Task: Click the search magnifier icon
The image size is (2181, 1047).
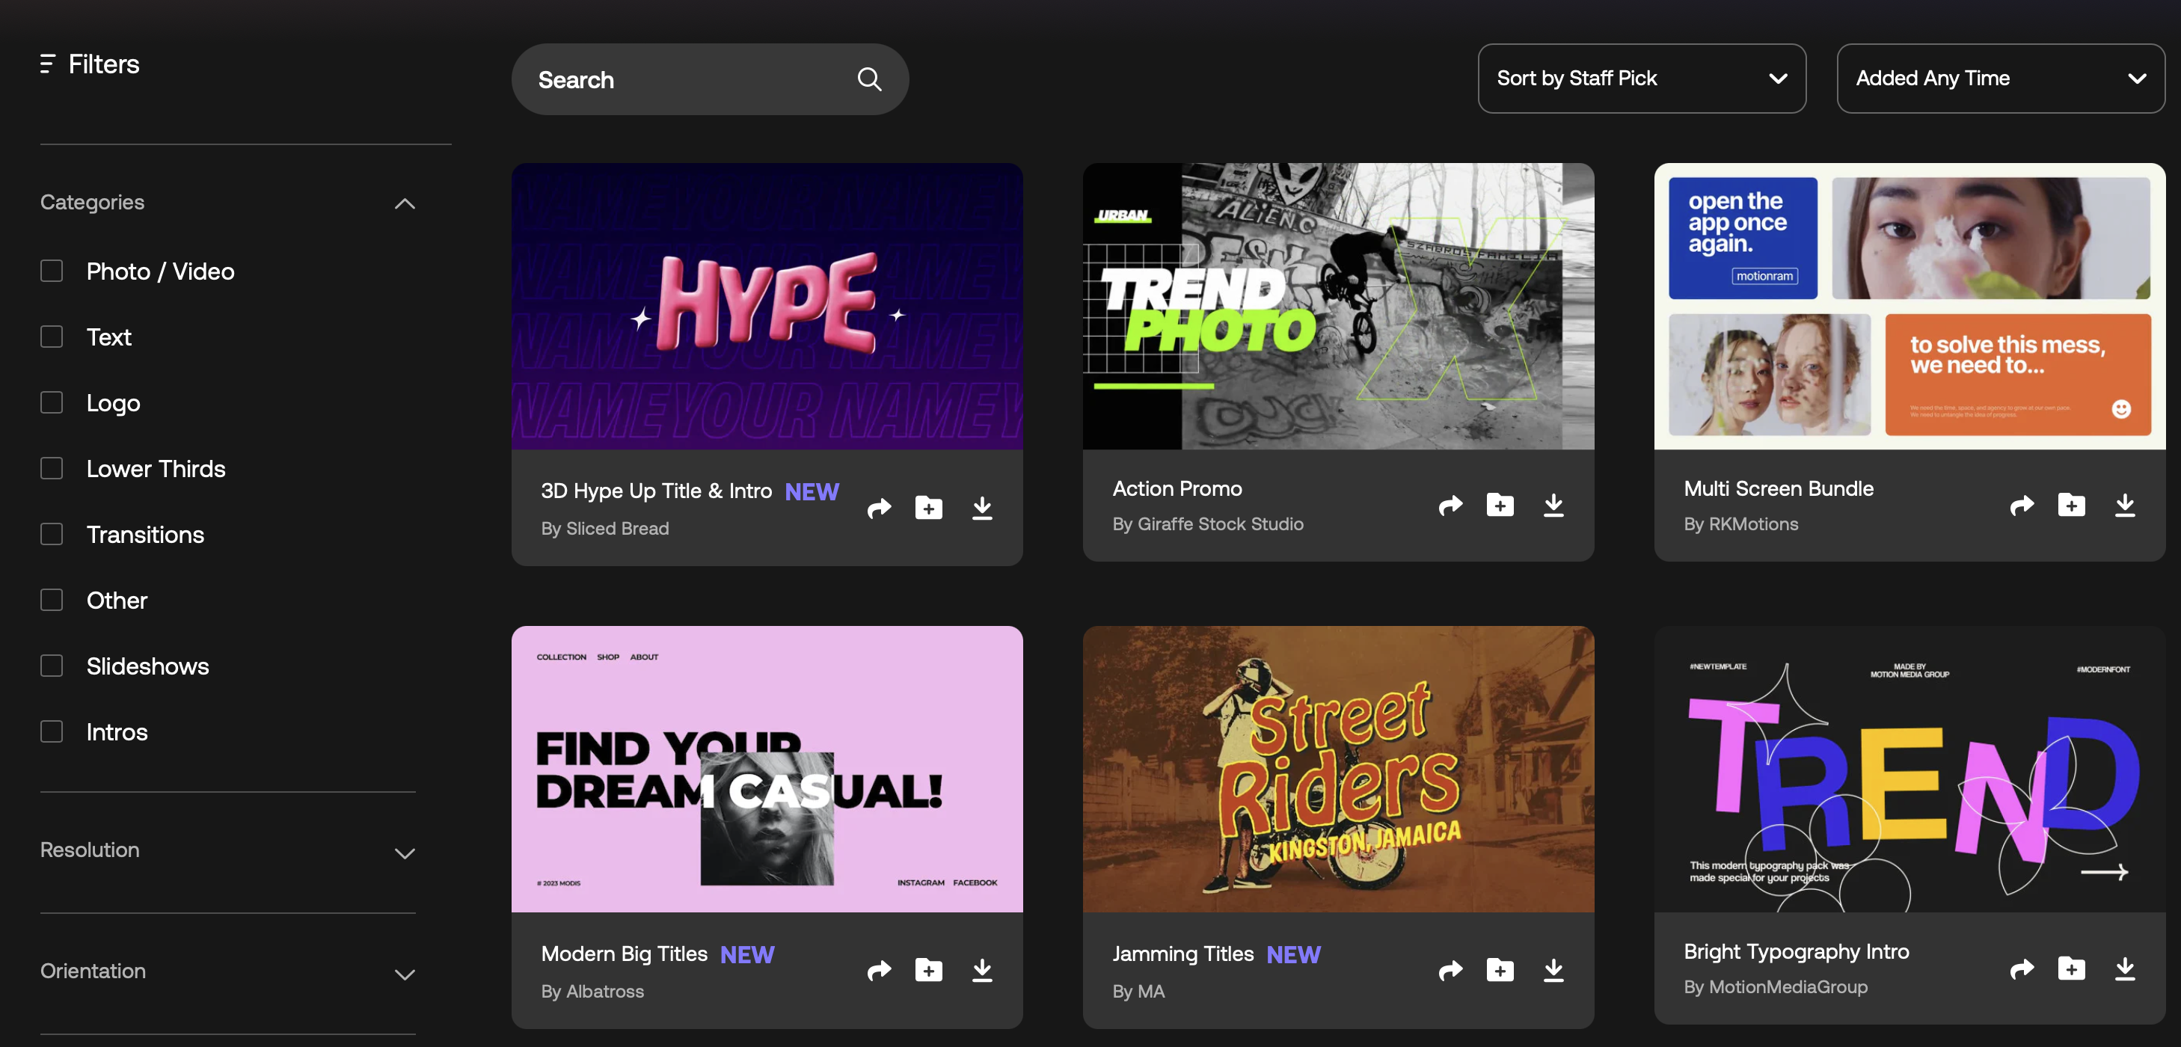Action: (x=870, y=79)
